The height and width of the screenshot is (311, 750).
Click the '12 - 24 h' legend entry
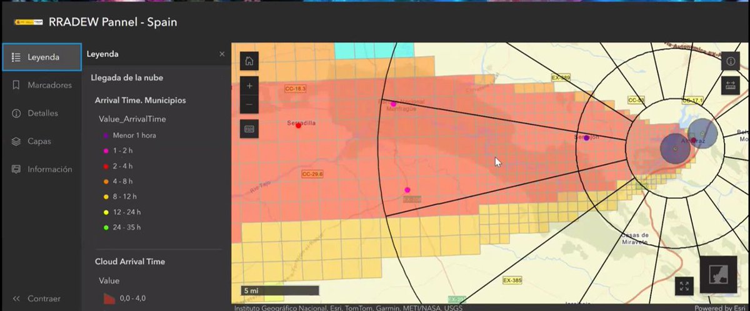[122, 212]
